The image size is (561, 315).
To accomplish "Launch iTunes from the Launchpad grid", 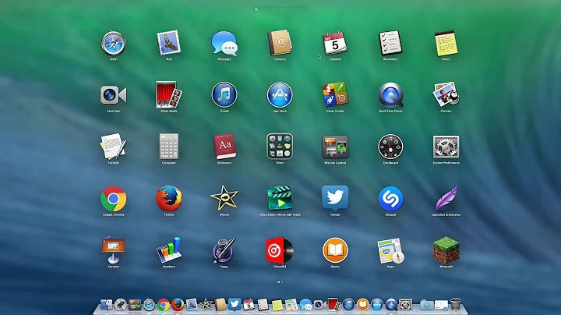I will (x=224, y=95).
